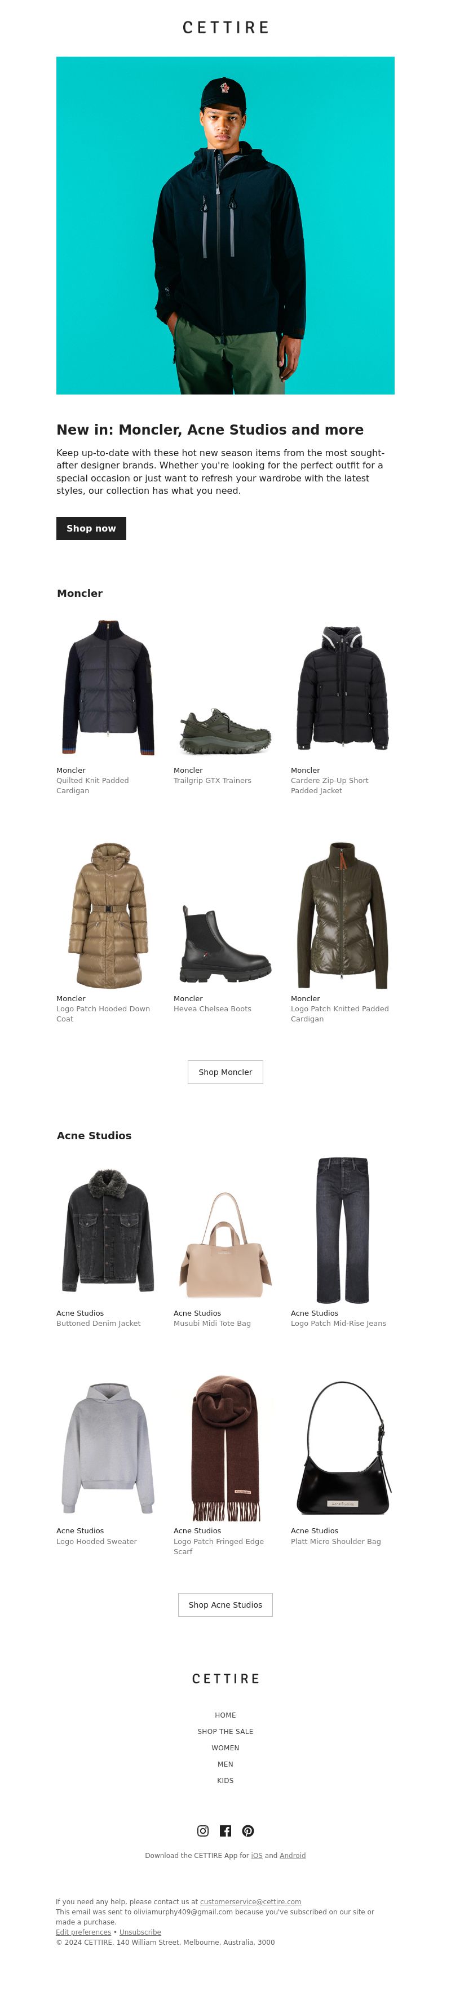
Task: Go to the WOMEN section link
Action: pos(225,1748)
